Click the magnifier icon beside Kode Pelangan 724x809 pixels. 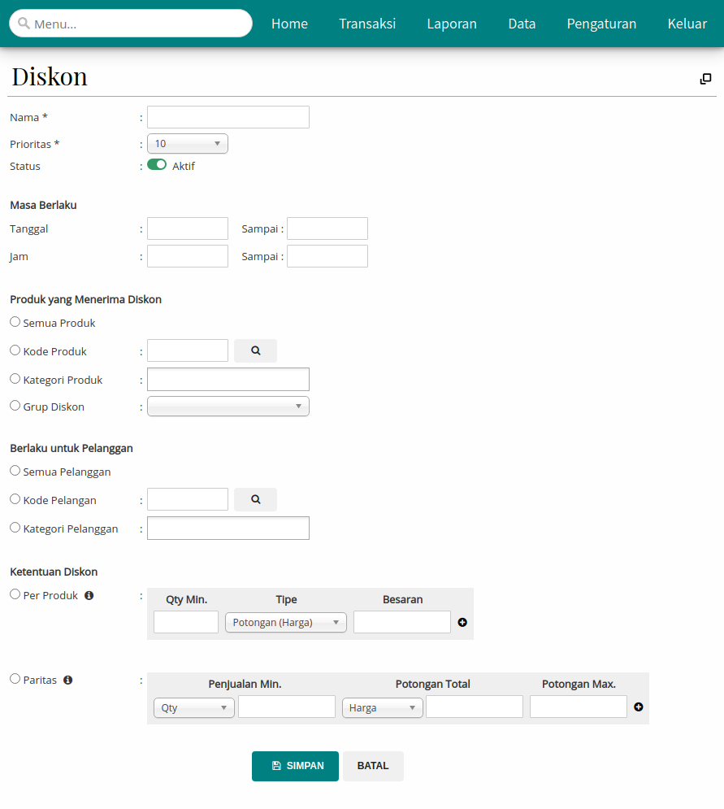click(x=255, y=499)
